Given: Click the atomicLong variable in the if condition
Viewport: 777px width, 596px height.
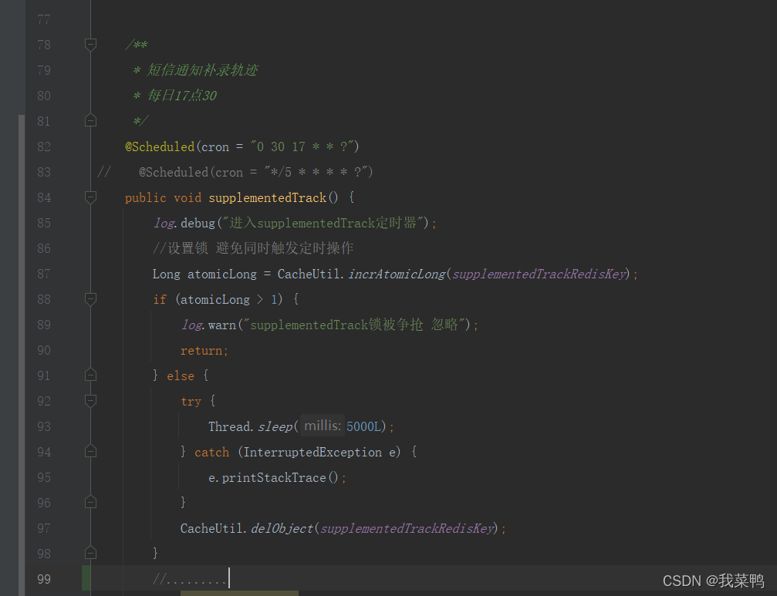Looking at the screenshot, I should pos(215,299).
